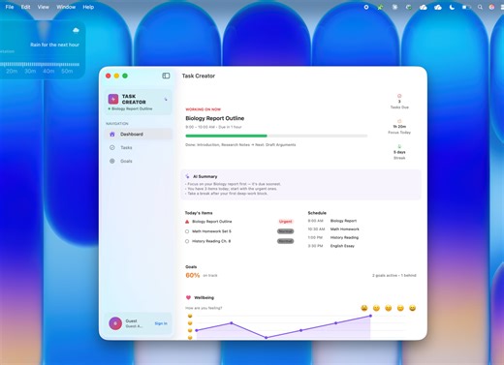Open the View menu
The image size is (504, 365).
(x=43, y=7)
